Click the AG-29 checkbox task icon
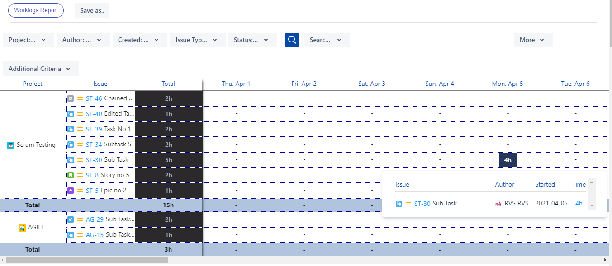Viewport: 612px width, 266px height. pyautogui.click(x=71, y=219)
